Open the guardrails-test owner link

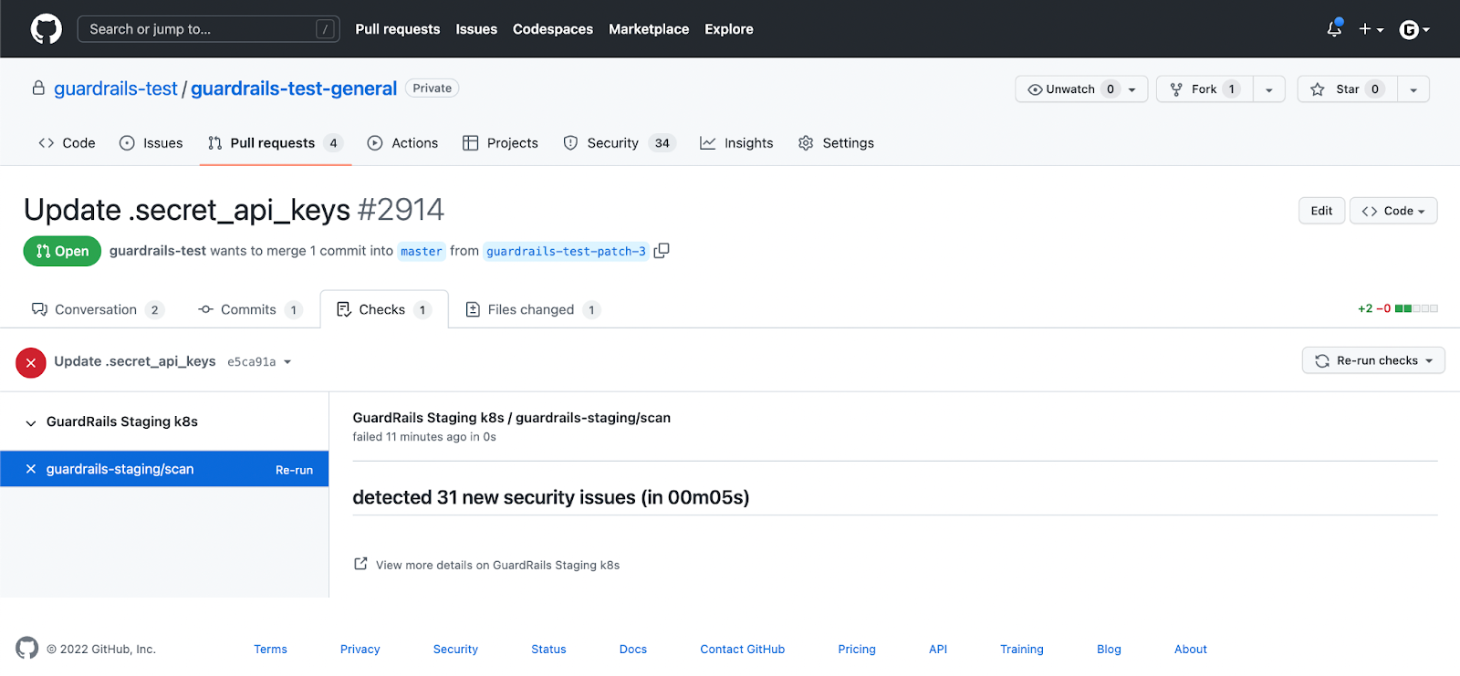(116, 88)
